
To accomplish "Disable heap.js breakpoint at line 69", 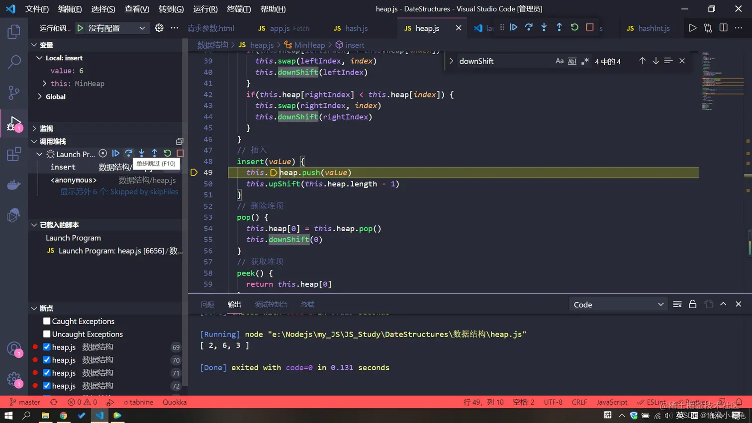I will (x=47, y=347).
